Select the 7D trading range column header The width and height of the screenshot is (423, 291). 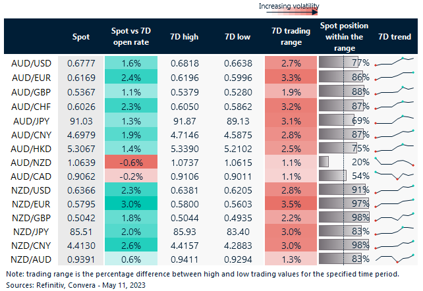click(x=287, y=37)
